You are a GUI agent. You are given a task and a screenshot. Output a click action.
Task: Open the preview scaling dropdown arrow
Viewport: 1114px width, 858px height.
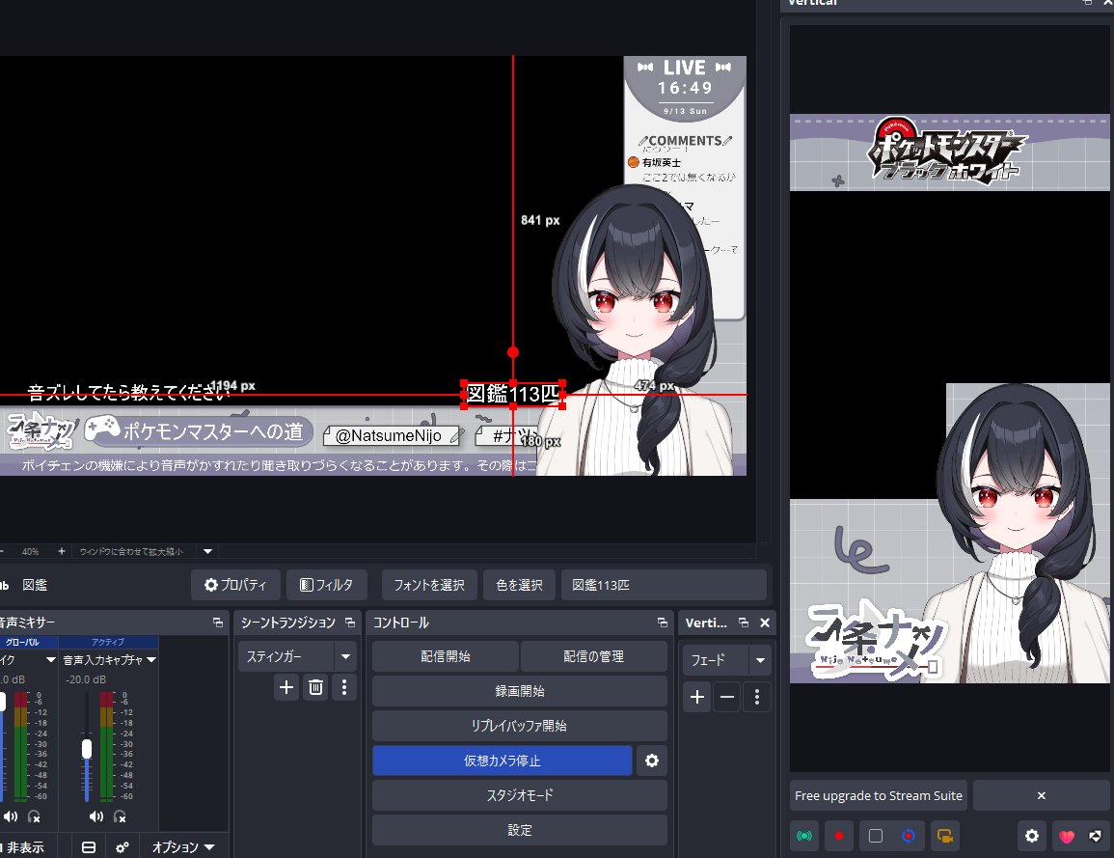(207, 552)
